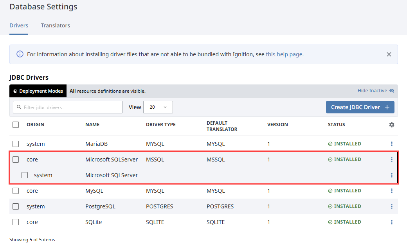Click the MariaDB name cell

click(97, 144)
